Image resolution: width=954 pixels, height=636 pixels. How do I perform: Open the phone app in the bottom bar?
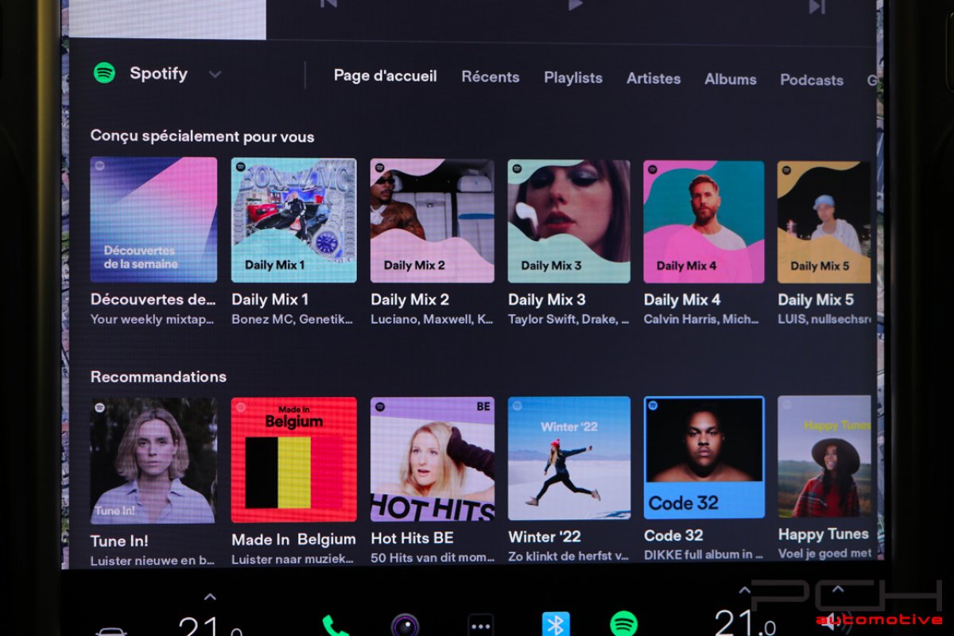335,626
